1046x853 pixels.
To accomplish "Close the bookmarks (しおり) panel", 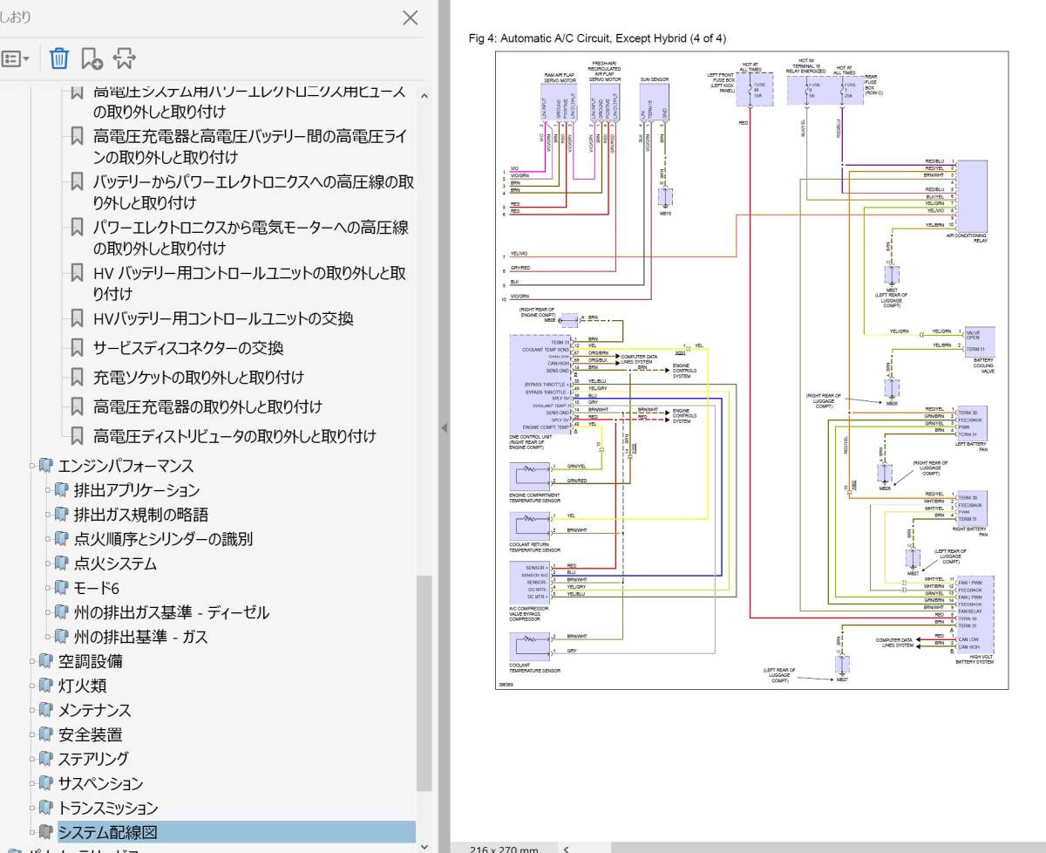I will point(410,17).
